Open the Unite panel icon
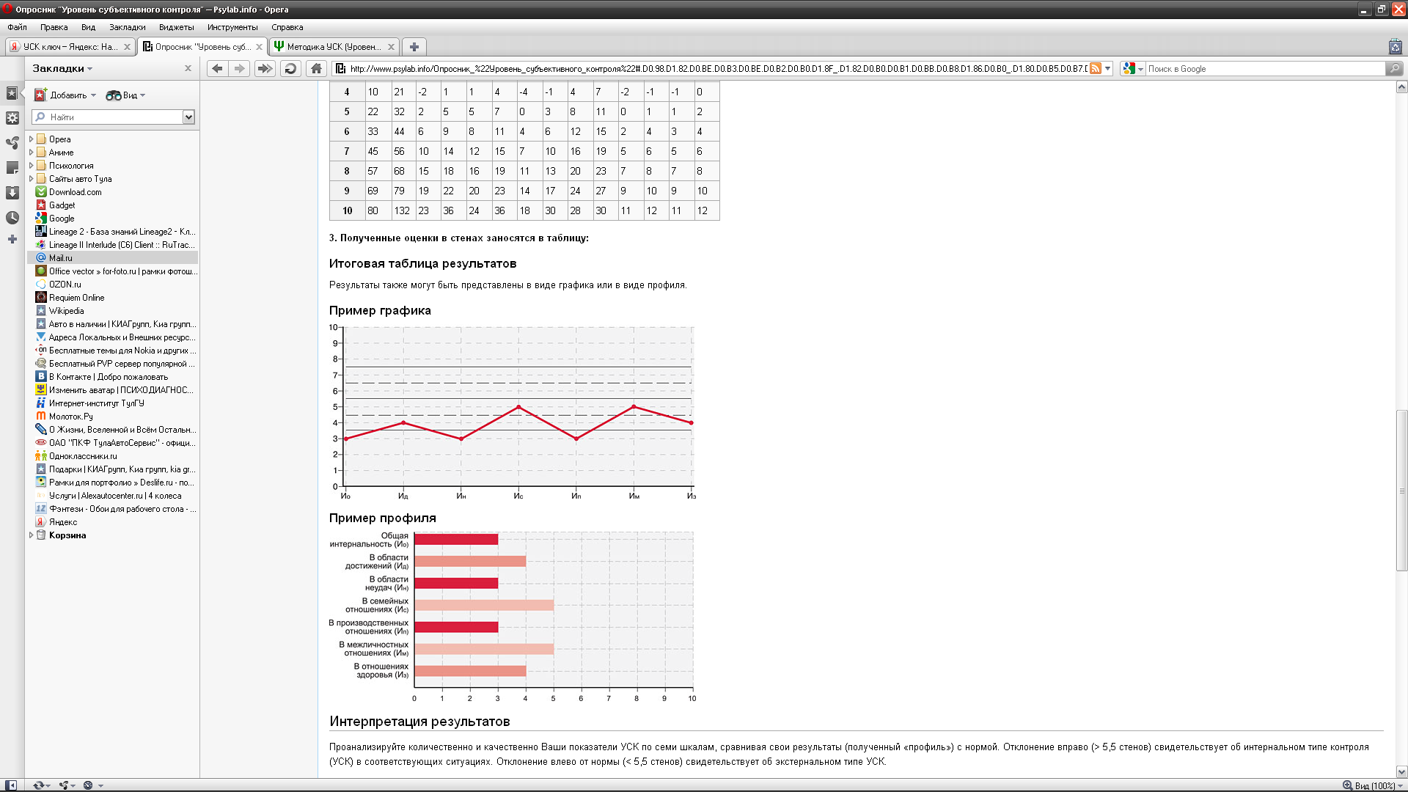1408x792 pixels. coord(12,143)
